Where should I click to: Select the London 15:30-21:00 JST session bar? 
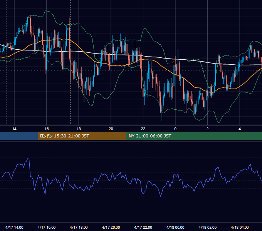[82, 136]
